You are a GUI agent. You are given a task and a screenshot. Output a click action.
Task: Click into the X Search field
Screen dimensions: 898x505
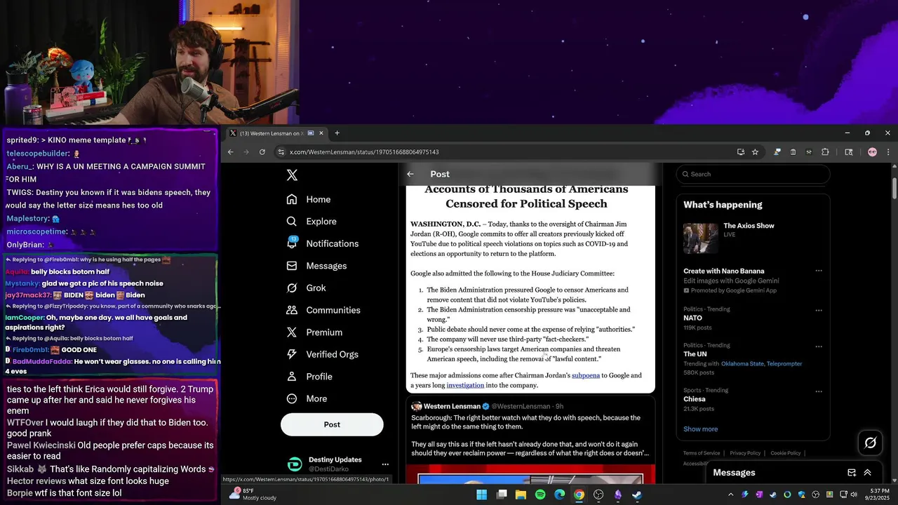pyautogui.click(x=753, y=174)
